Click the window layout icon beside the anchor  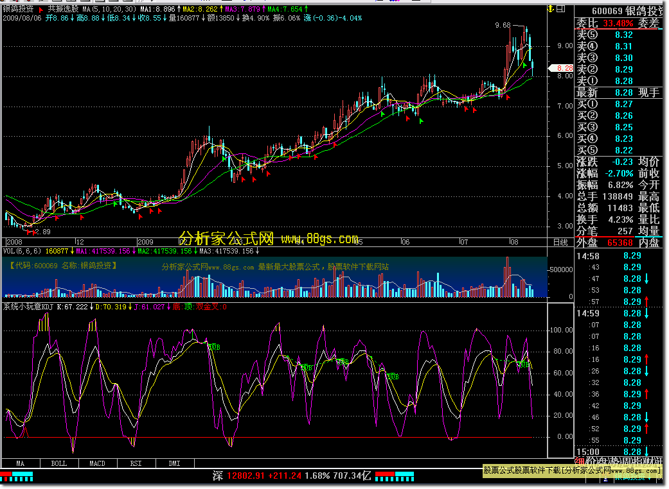point(561,9)
